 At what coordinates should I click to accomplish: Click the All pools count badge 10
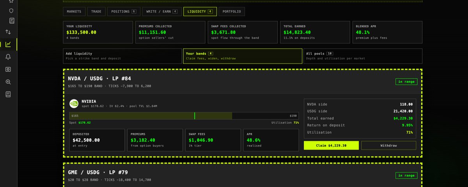click(330, 53)
